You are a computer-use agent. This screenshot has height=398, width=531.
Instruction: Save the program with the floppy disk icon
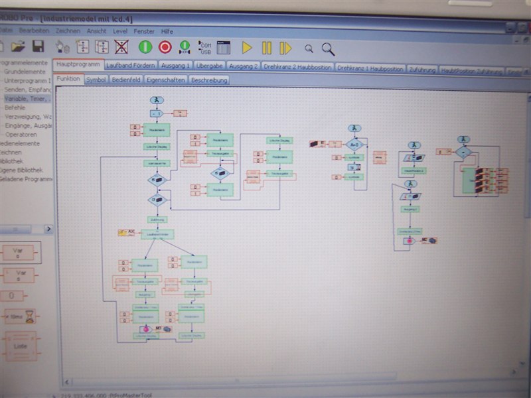pyautogui.click(x=38, y=46)
